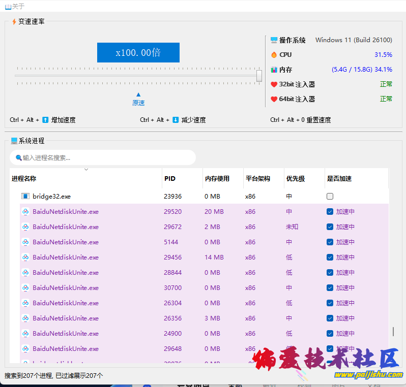Click the memory icon next to 内存

(274, 70)
